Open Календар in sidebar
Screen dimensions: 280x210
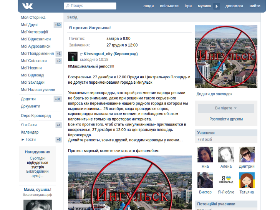tap(30, 132)
